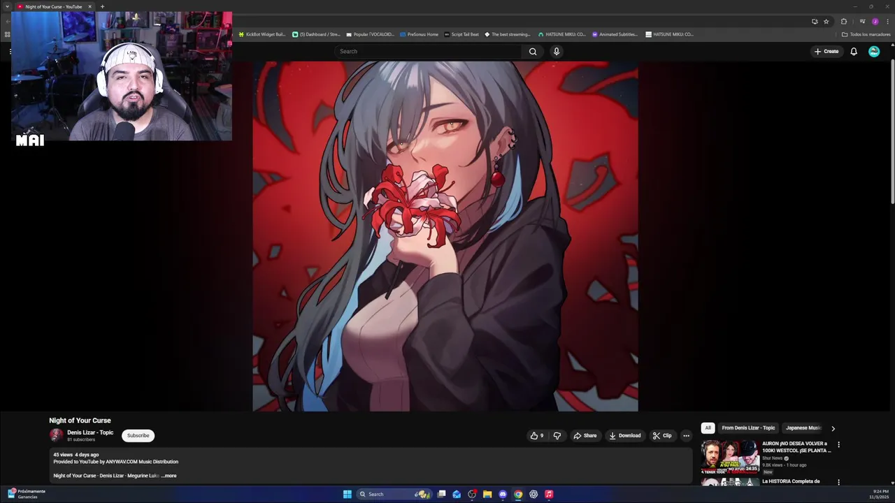This screenshot has width=895, height=503.
Task: Open Discord from the taskbar
Action: pyautogui.click(x=503, y=494)
